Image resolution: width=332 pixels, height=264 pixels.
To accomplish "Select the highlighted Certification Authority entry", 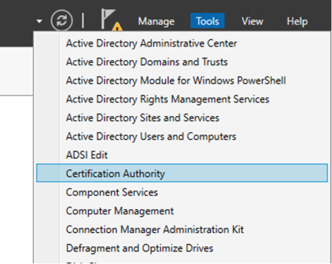I will point(182,173).
